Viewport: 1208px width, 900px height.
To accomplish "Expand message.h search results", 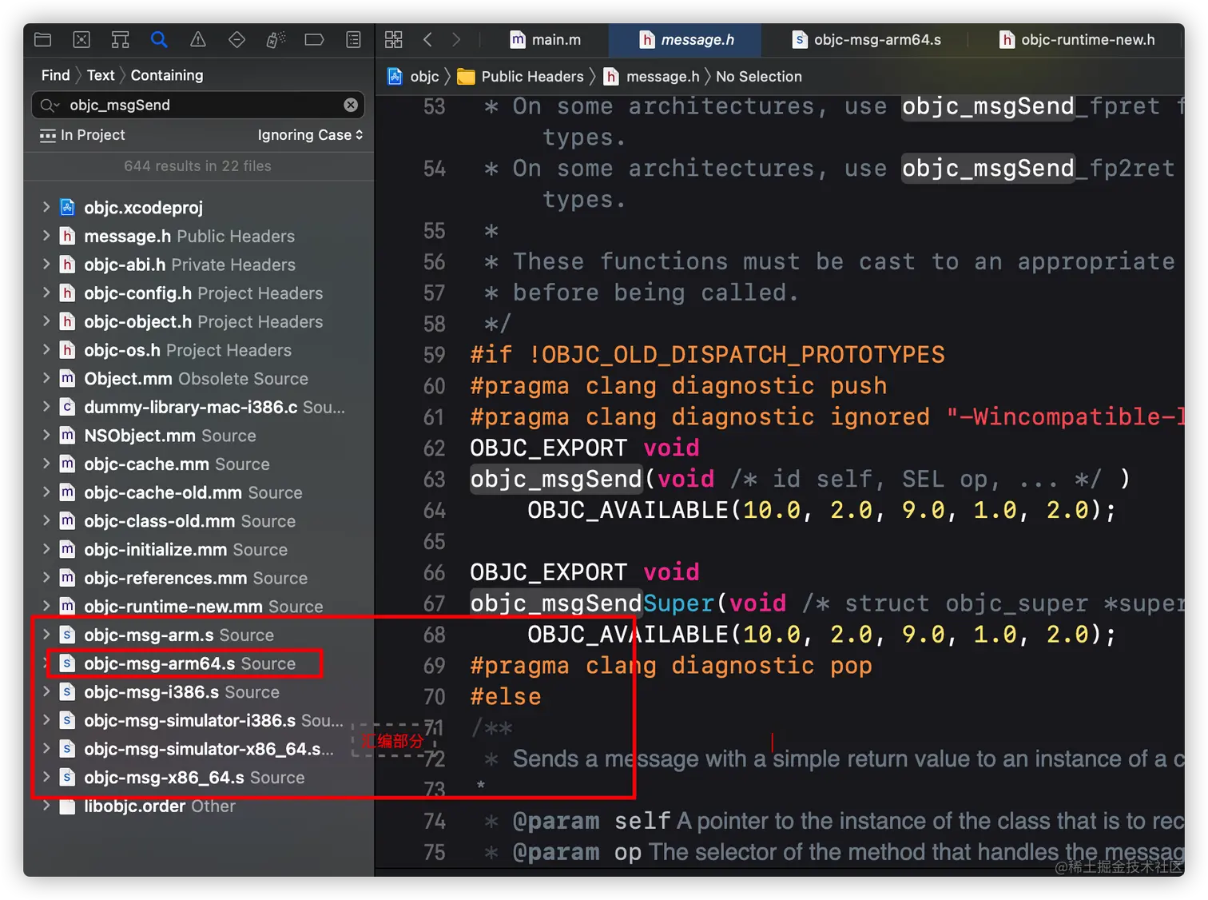I will [x=46, y=236].
